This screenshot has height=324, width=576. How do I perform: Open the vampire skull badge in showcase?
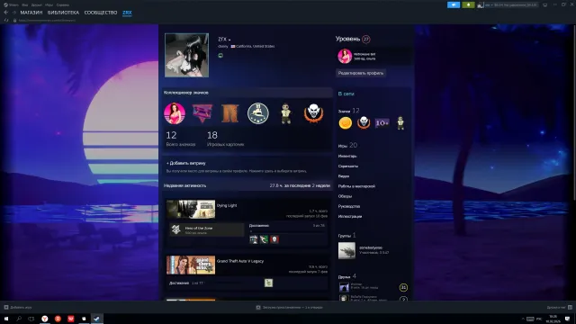click(313, 113)
